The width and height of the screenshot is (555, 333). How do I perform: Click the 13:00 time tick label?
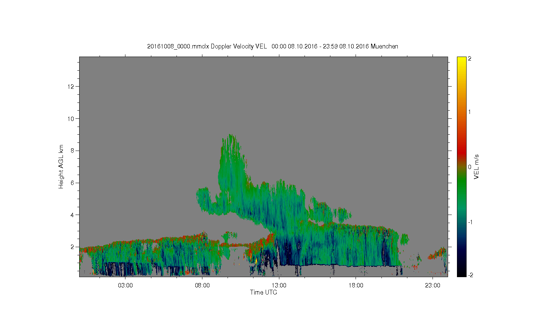279,286
